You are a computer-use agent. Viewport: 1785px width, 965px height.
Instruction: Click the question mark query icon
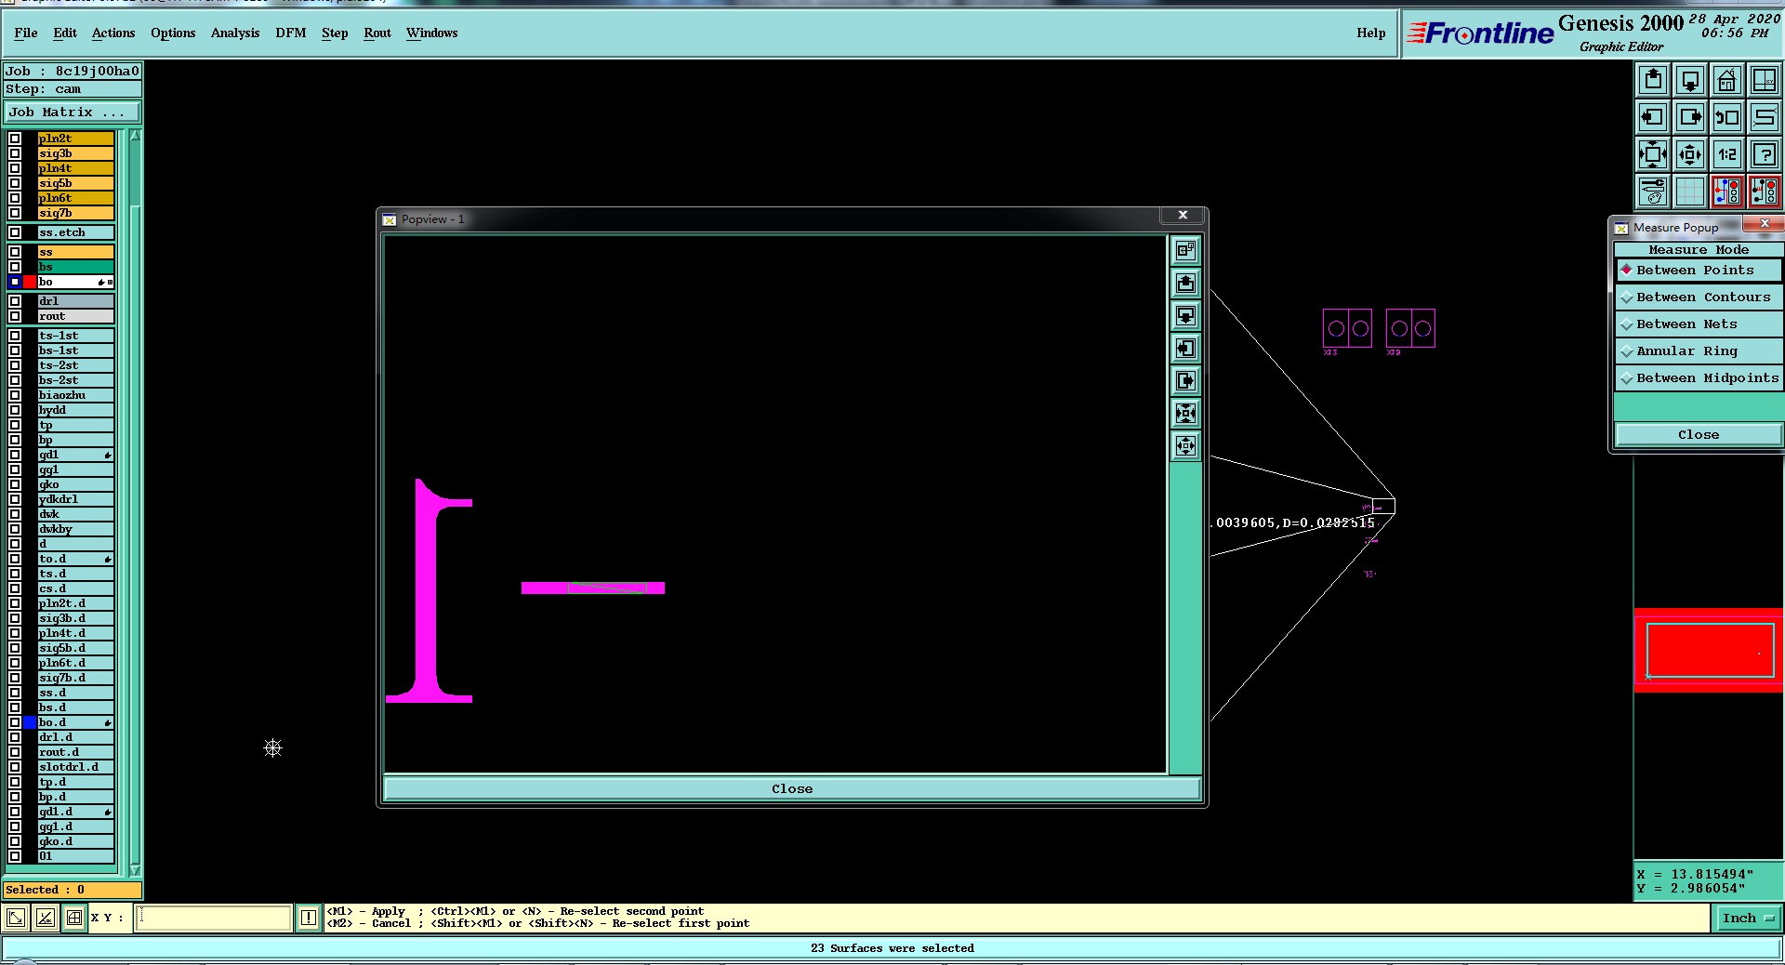(x=1765, y=154)
